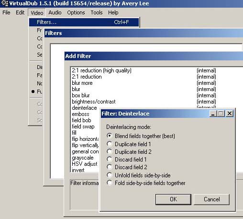Open the Audio menu
Viewport: 243px width, 219px height.
pyautogui.click(x=55, y=12)
